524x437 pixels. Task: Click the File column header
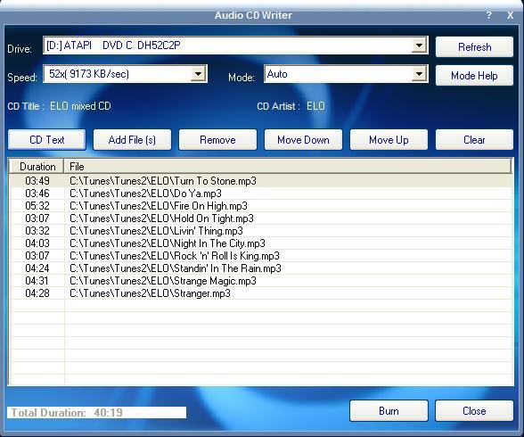(x=287, y=166)
